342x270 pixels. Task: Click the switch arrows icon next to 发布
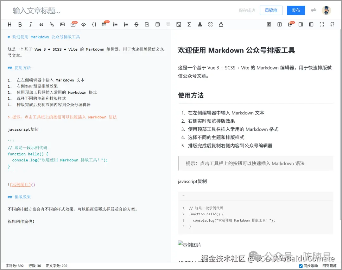pos(313,10)
